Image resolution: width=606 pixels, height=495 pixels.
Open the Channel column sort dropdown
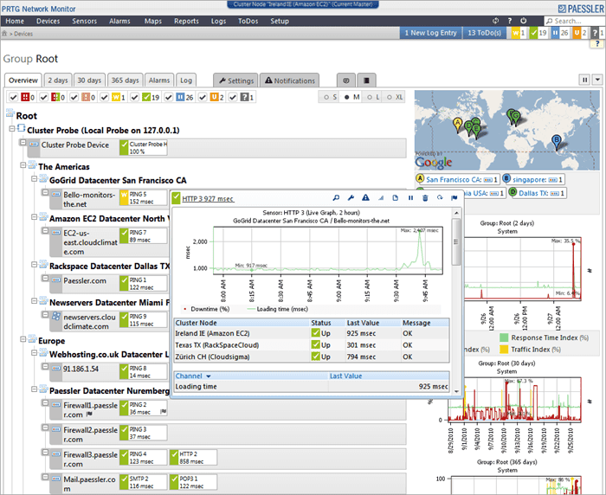(209, 376)
